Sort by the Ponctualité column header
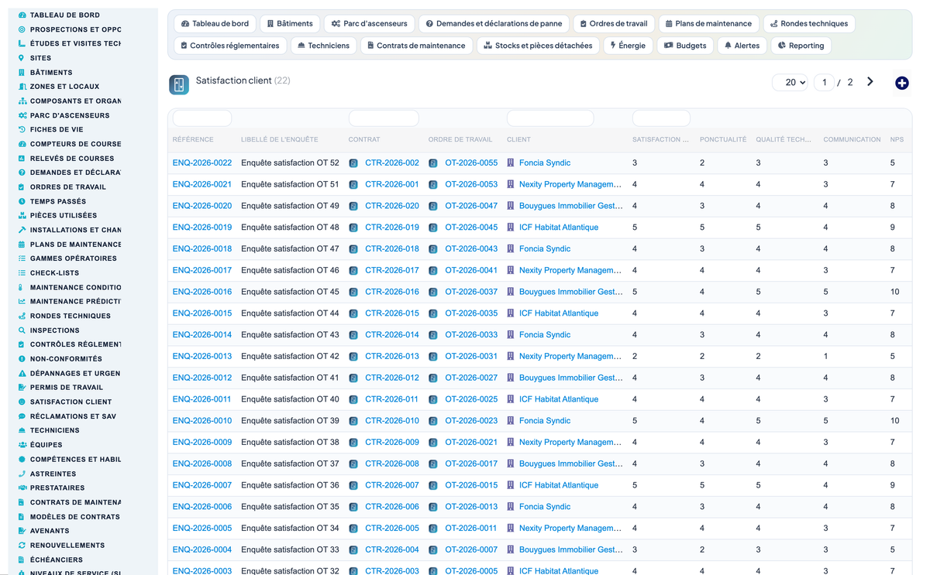 click(x=723, y=140)
